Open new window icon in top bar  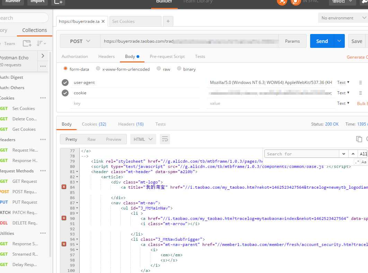58,2
